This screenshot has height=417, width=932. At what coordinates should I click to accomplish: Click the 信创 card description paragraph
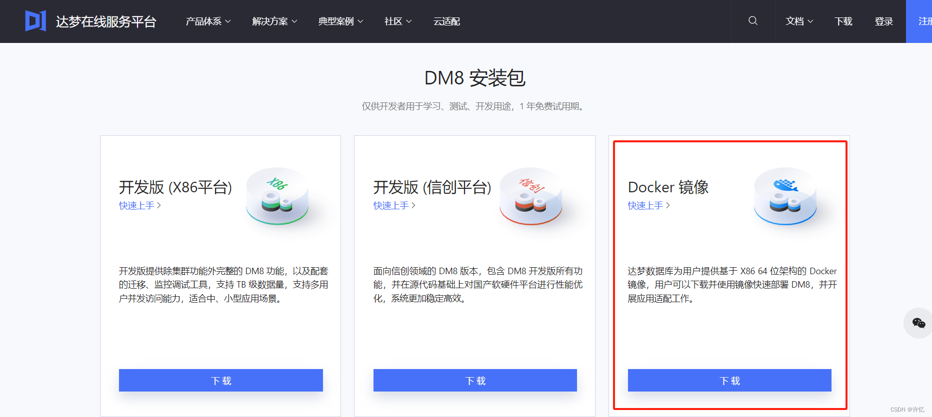[x=478, y=285]
